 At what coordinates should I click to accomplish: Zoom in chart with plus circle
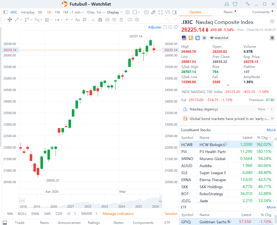click(x=176, y=27)
